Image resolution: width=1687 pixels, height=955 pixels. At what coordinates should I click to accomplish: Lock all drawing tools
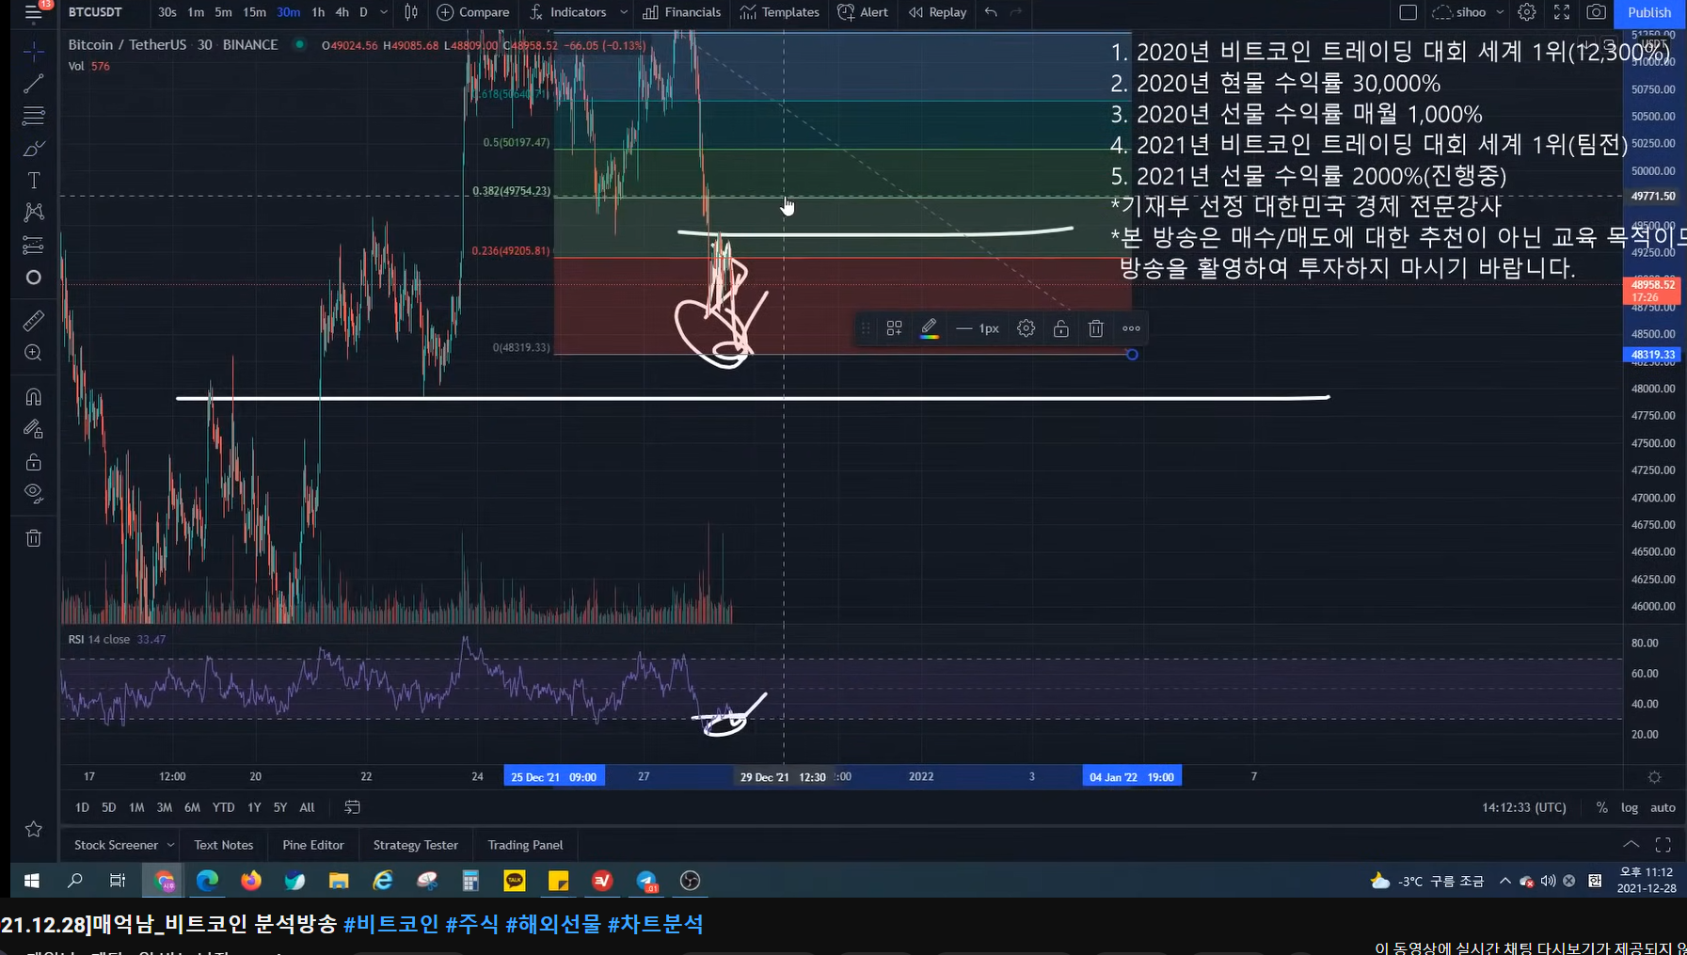(33, 462)
